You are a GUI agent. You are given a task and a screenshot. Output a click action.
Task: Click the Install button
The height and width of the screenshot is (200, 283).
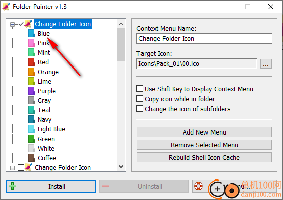click(51, 186)
